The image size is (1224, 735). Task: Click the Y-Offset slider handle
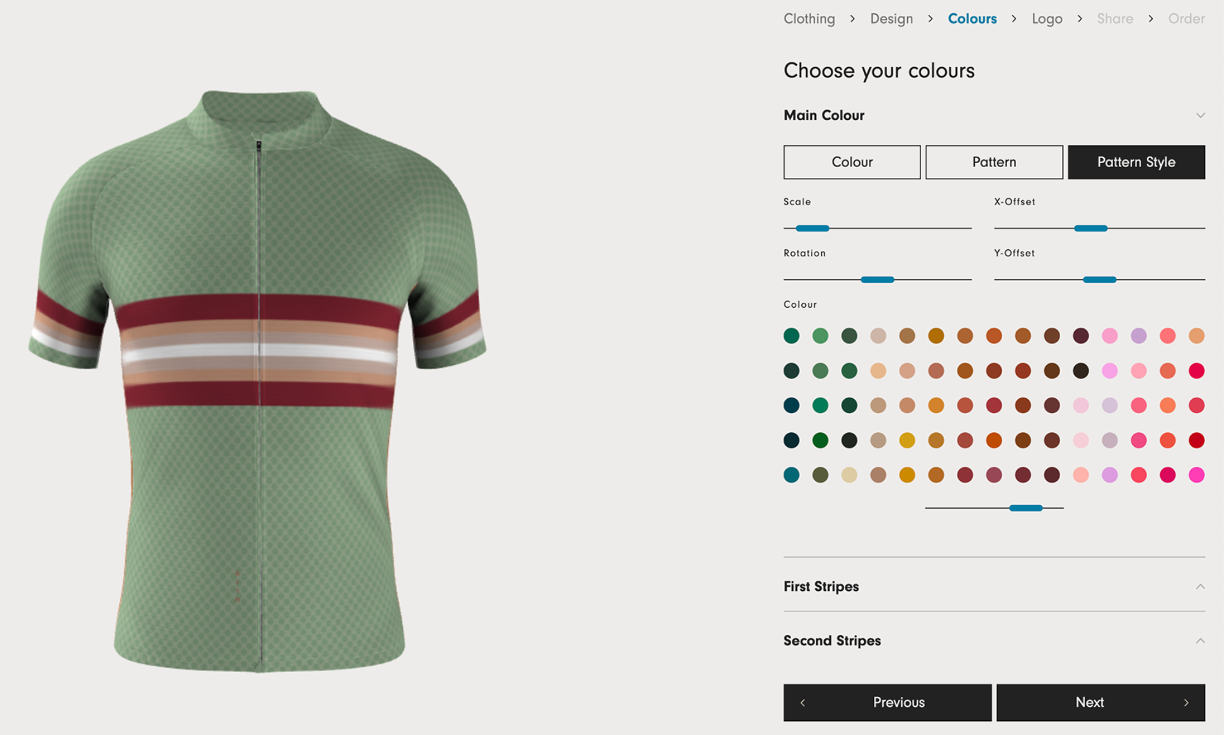tap(1099, 280)
